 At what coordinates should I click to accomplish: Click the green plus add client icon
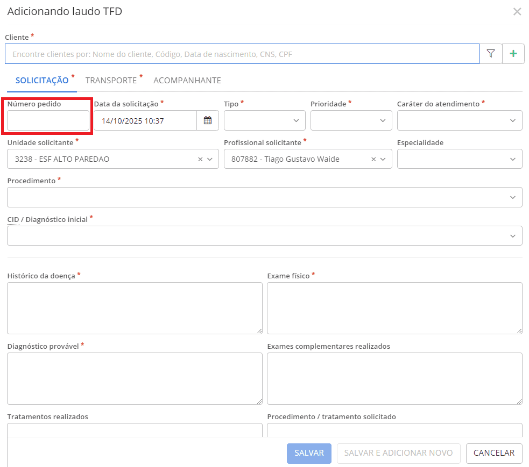pyautogui.click(x=513, y=54)
